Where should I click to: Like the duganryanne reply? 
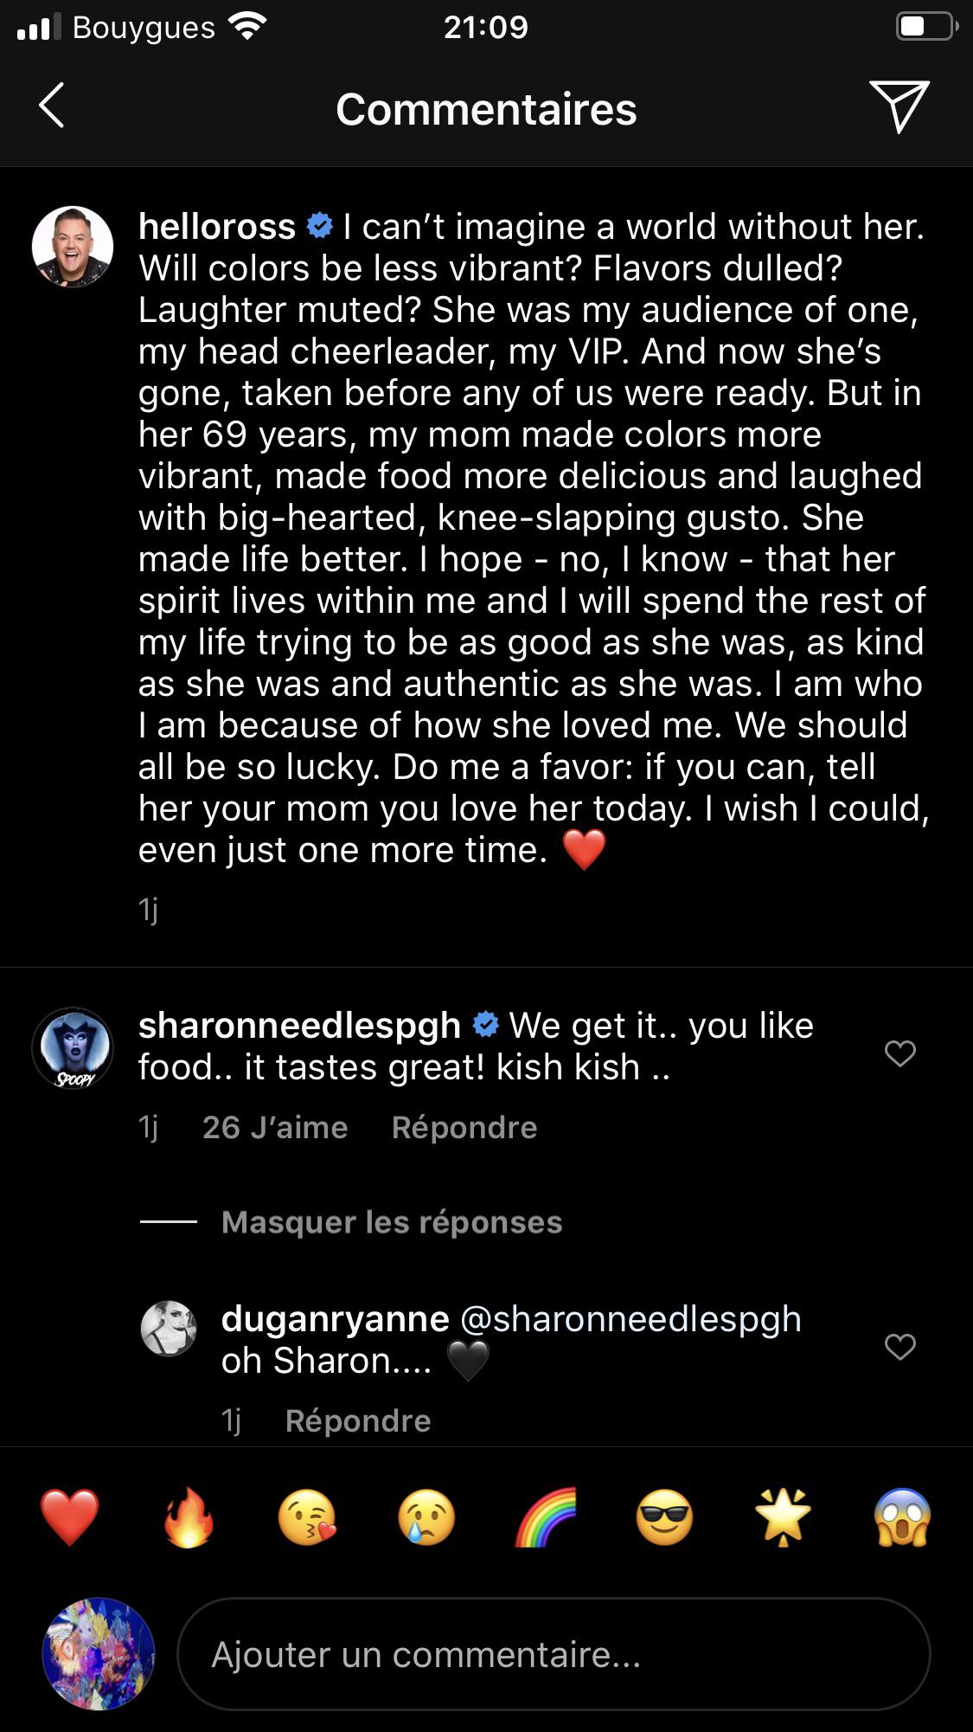tap(899, 1347)
